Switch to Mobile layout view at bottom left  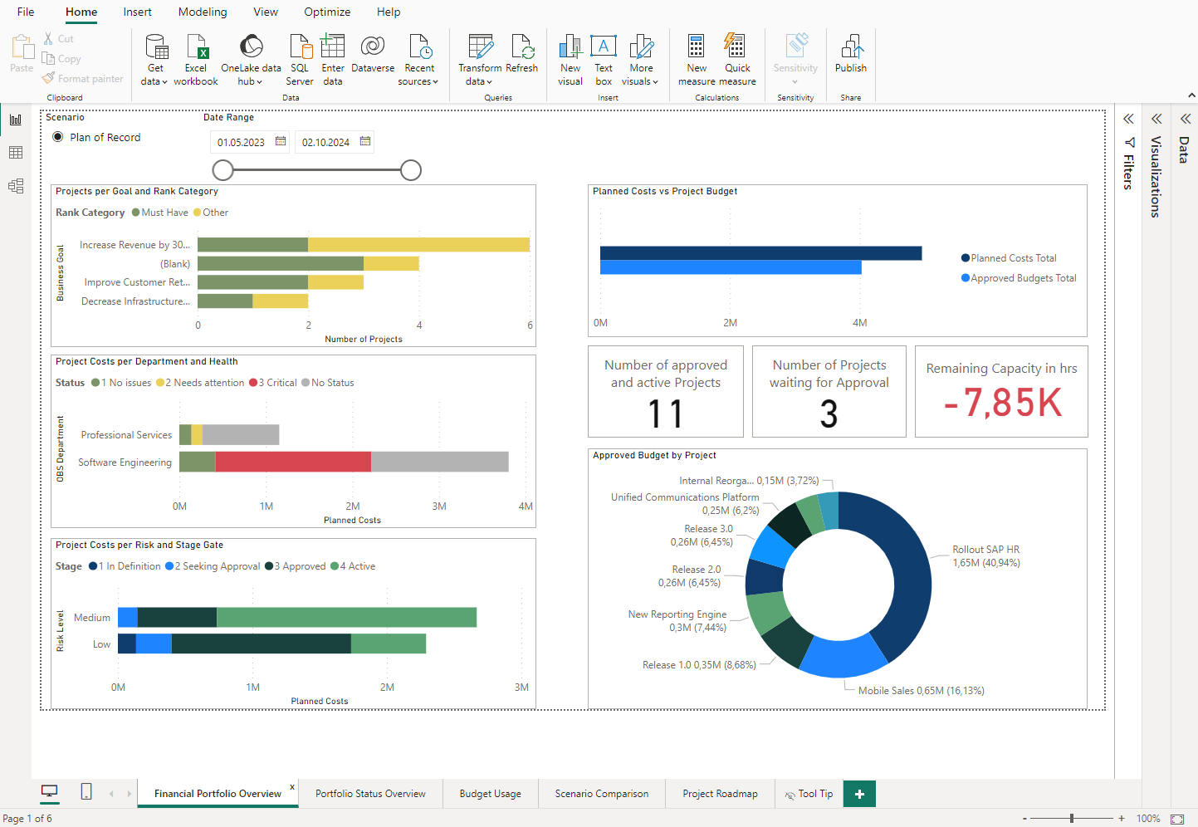point(86,791)
